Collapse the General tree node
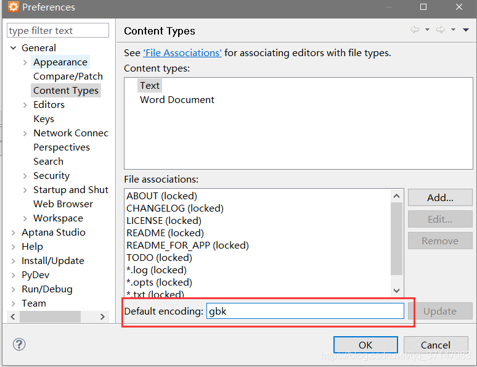This screenshot has width=477, height=367. point(13,48)
